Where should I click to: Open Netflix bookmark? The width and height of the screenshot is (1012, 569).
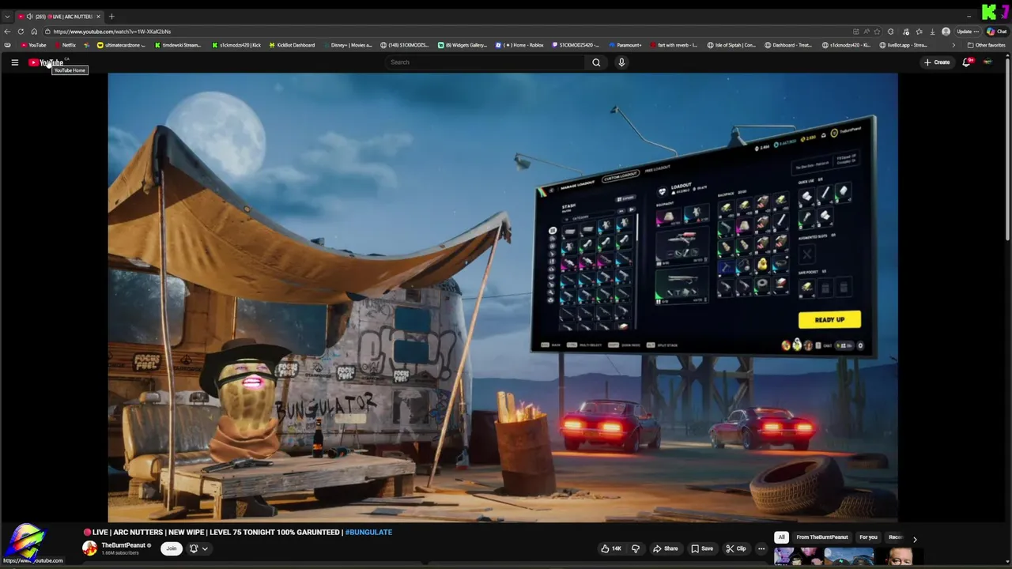65,45
